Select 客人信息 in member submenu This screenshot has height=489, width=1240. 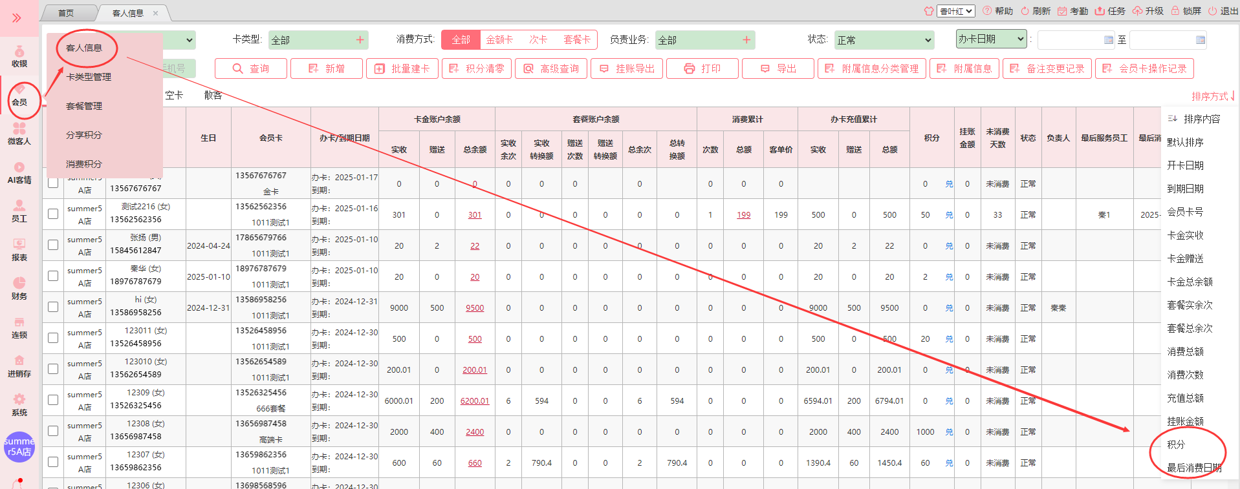coord(84,48)
